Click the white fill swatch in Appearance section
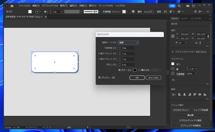215x132 pixels. (x=173, y=64)
